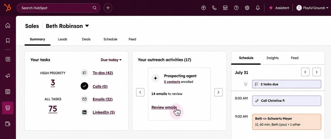Open LinkedIn (5) link
This screenshot has width=331, height=139.
point(104,112)
